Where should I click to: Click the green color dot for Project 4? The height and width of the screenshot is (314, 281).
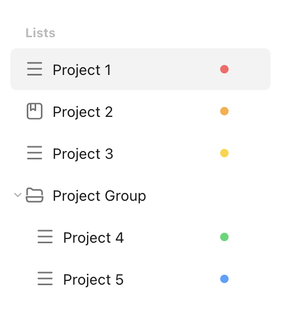coord(224,237)
